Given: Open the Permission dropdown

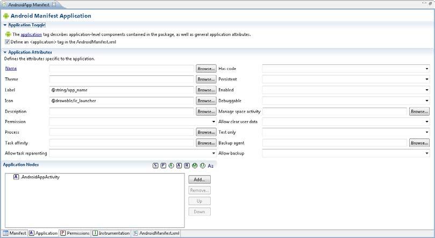Looking at the screenshot, I should tap(213, 121).
